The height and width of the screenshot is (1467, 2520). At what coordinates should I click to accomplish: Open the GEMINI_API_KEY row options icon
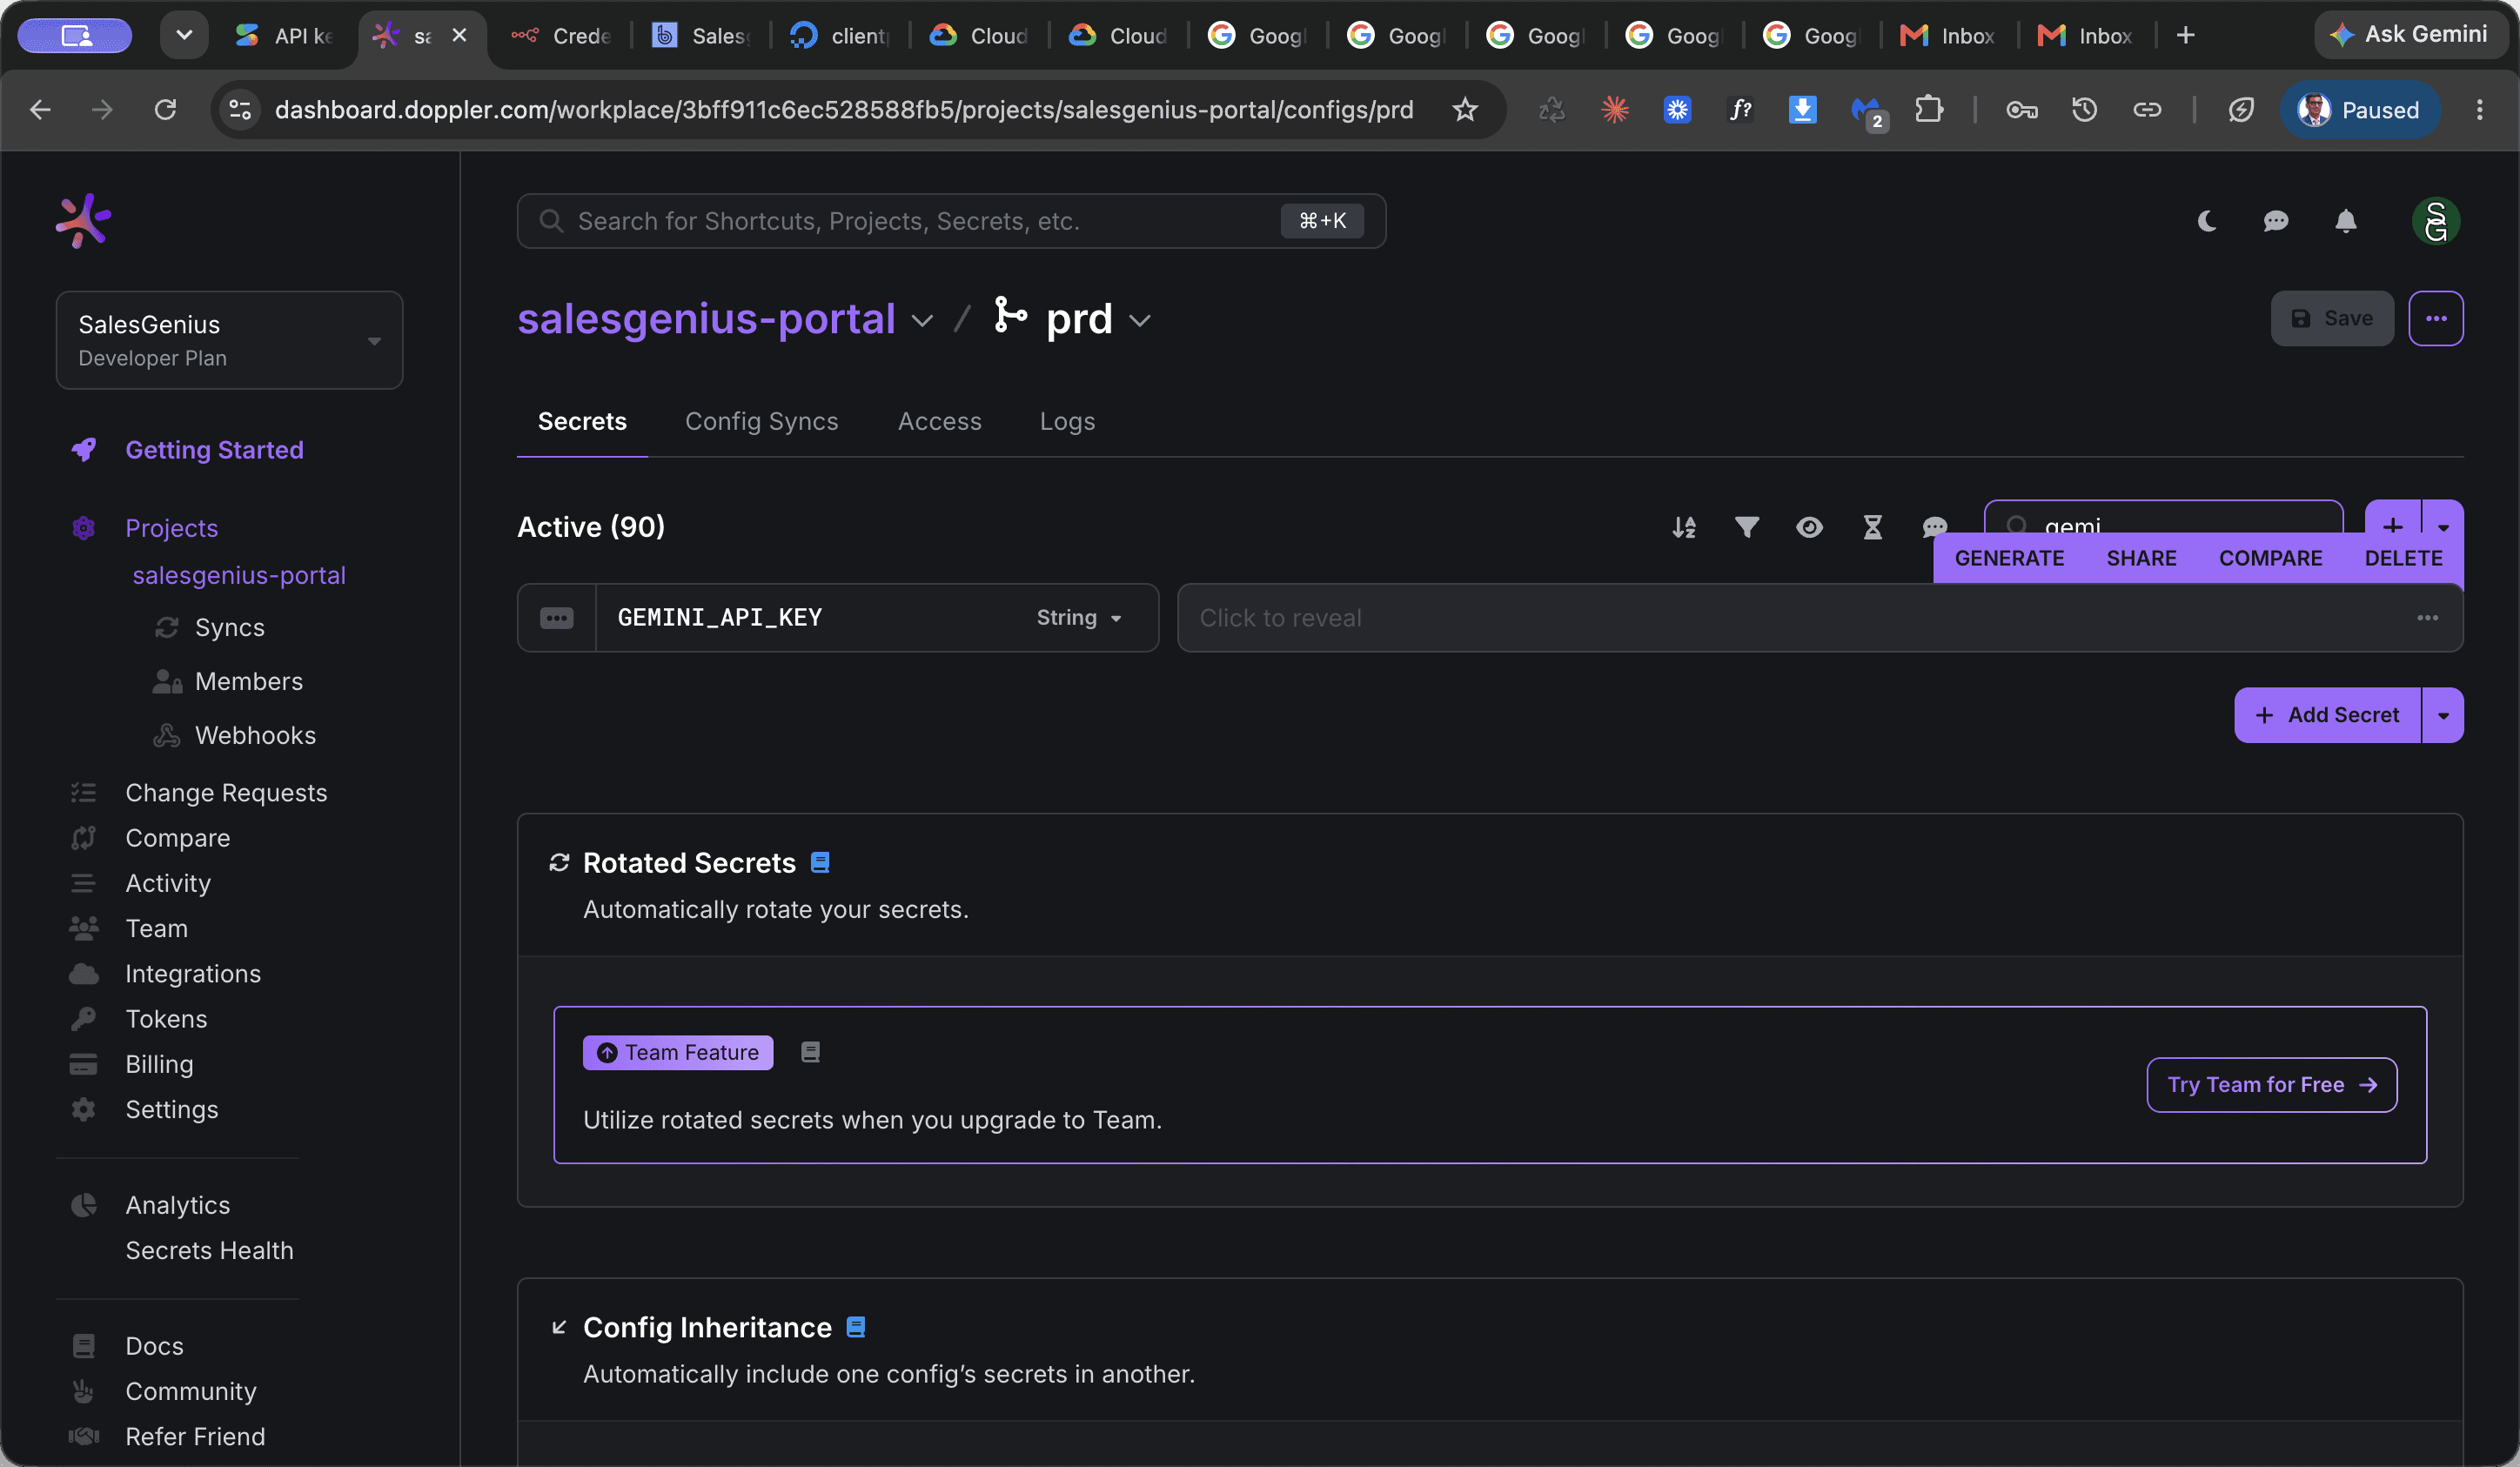coord(557,618)
